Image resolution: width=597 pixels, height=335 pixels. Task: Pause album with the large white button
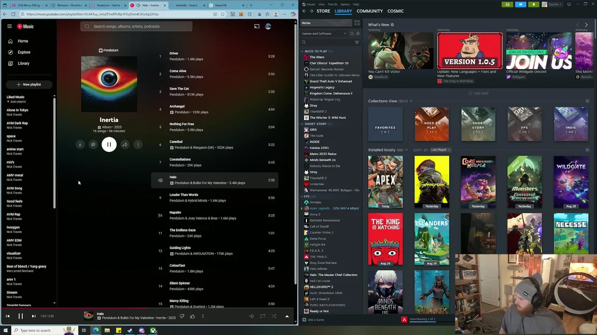point(109,145)
